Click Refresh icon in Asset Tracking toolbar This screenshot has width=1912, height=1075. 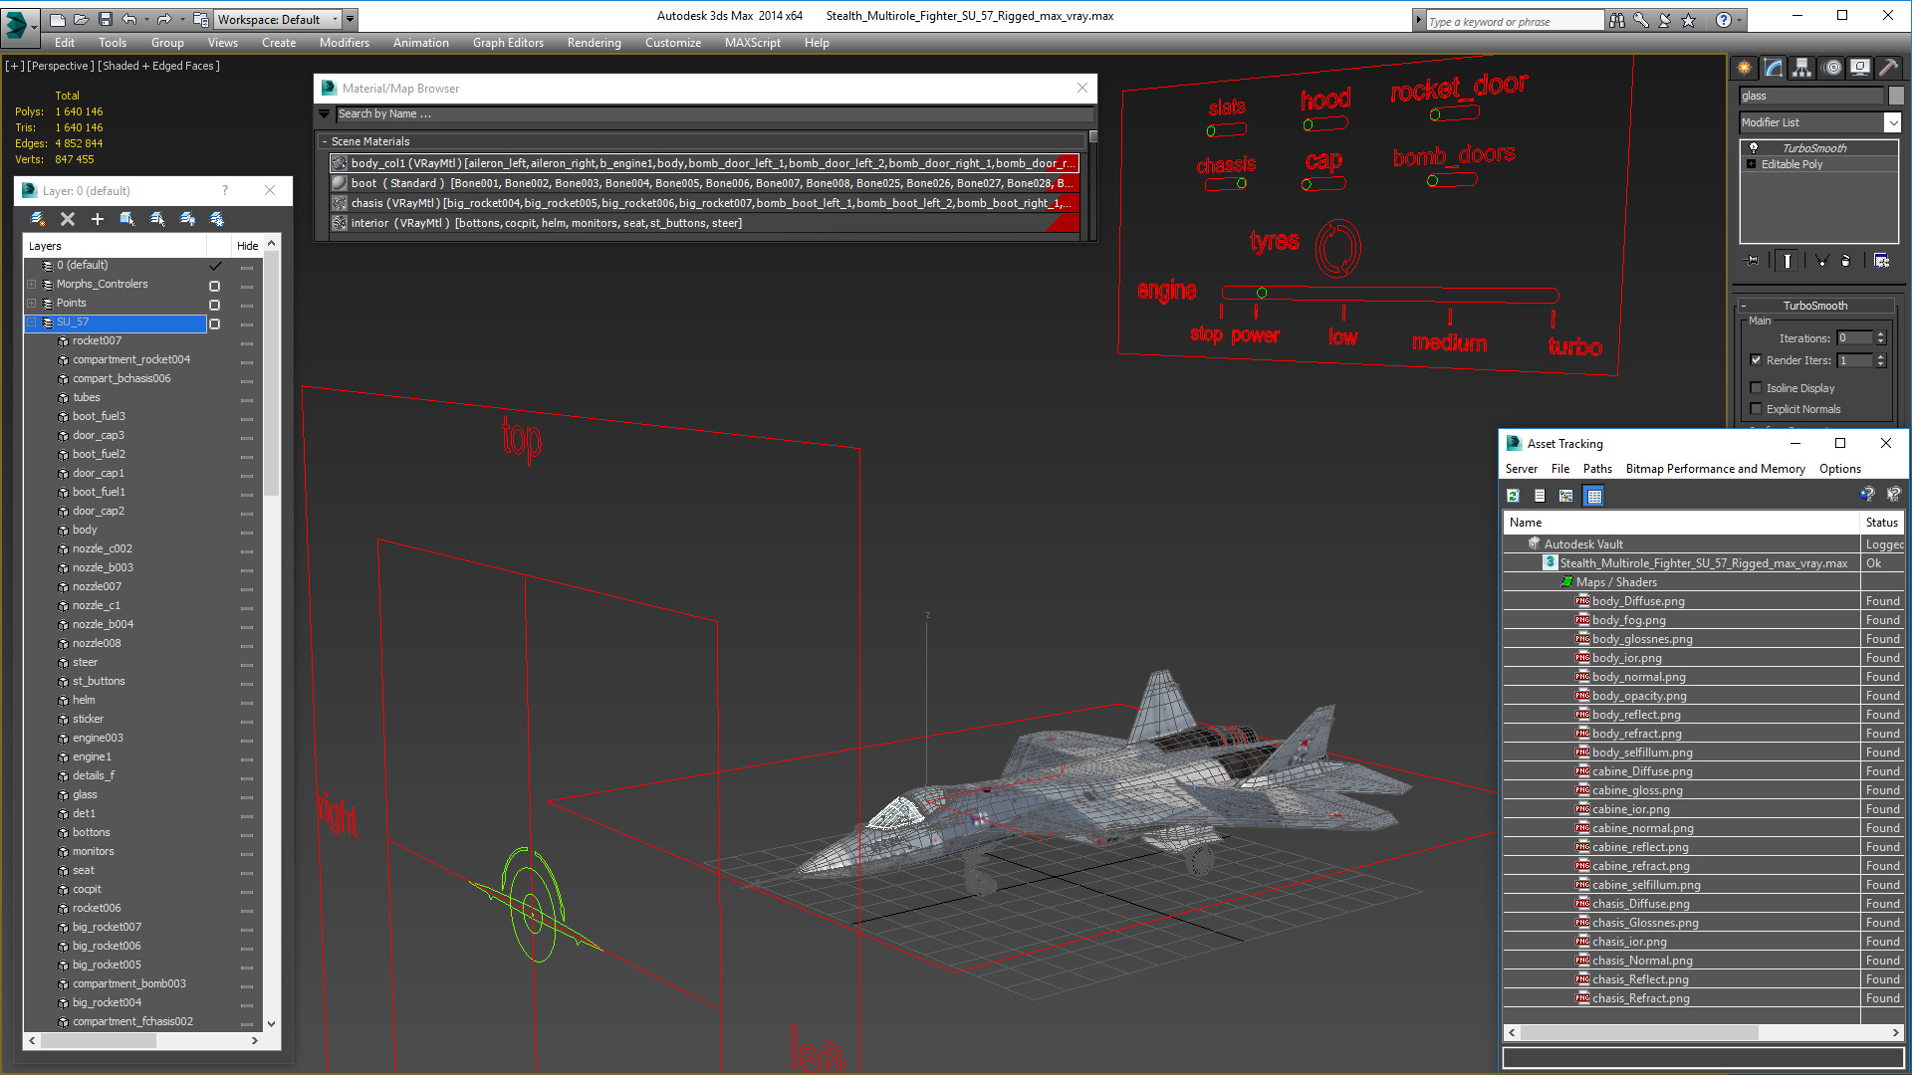click(1513, 496)
